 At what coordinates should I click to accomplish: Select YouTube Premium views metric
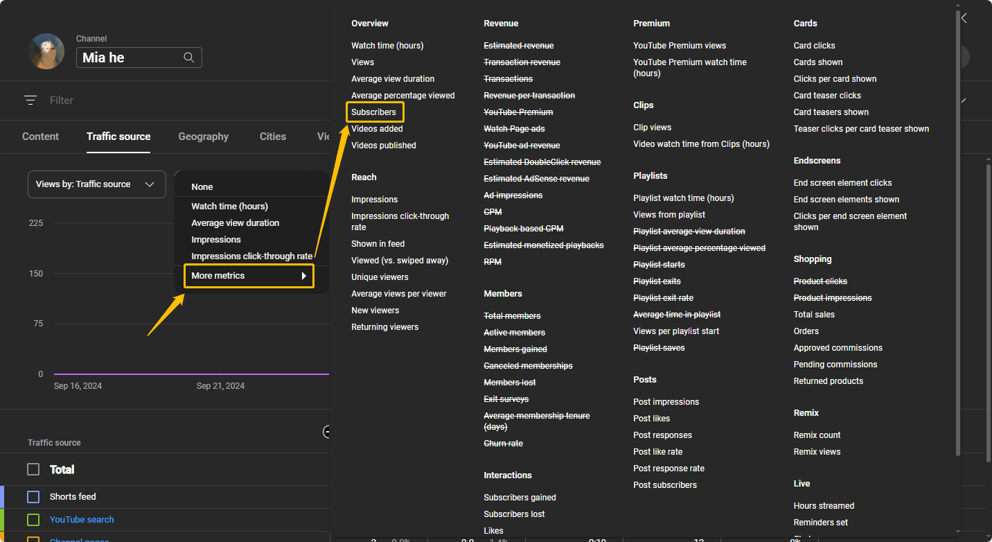click(x=680, y=46)
